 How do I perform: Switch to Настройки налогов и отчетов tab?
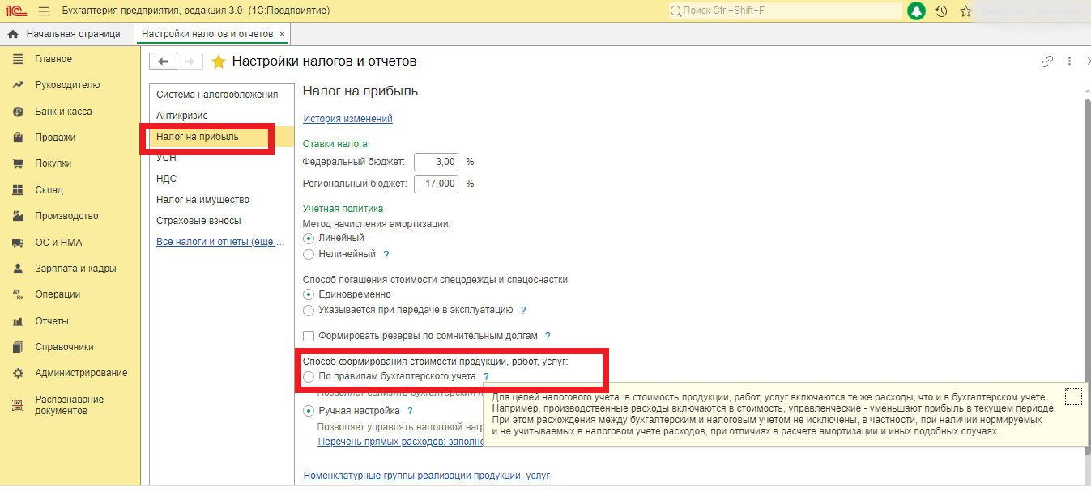click(207, 34)
